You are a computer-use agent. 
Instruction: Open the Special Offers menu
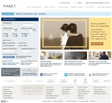(x=63, y=7)
